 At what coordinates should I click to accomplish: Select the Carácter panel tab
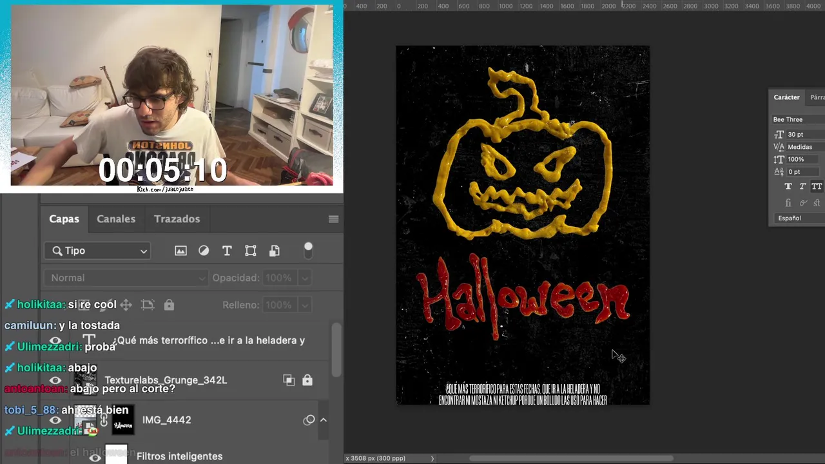tap(786, 97)
